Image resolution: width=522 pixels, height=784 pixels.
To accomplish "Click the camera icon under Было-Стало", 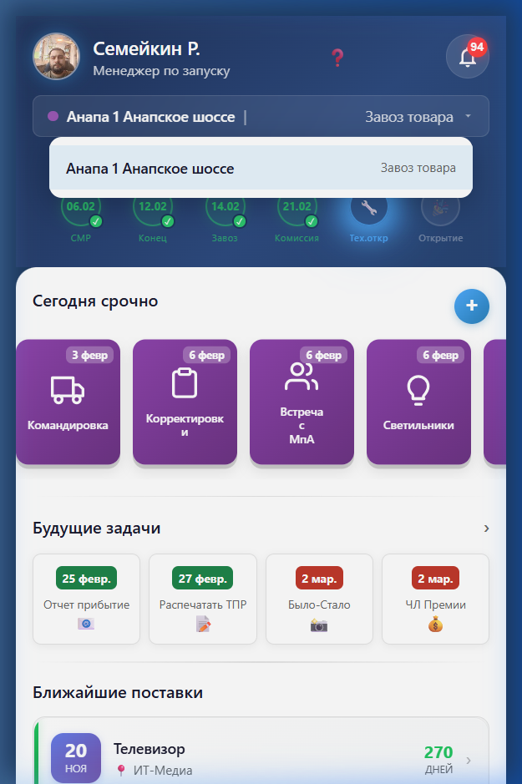I will 319,625.
